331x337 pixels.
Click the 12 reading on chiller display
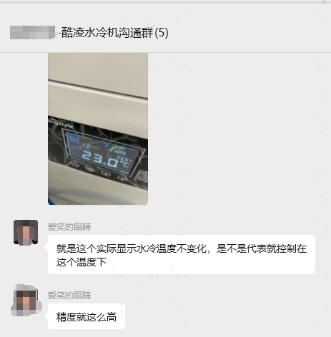tap(87, 146)
